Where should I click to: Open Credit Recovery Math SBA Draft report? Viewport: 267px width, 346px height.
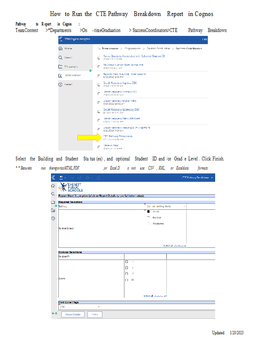tap(122, 119)
